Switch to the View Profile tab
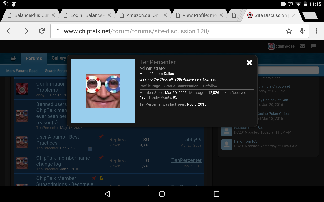 pos(198,15)
